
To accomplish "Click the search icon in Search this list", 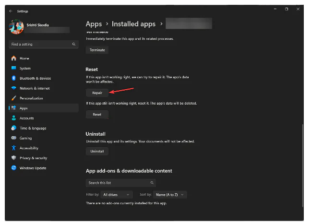I will pyautogui.click(x=152, y=183).
